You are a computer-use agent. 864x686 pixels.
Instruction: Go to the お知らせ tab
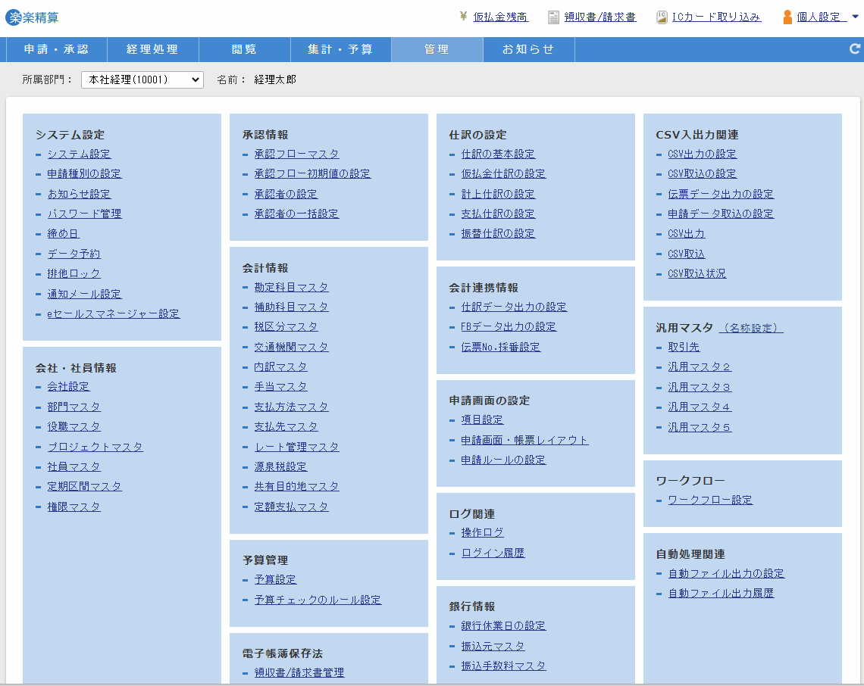[x=528, y=49]
